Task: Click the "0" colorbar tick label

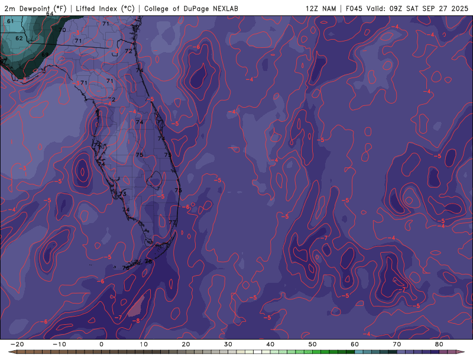Action: 101,344
